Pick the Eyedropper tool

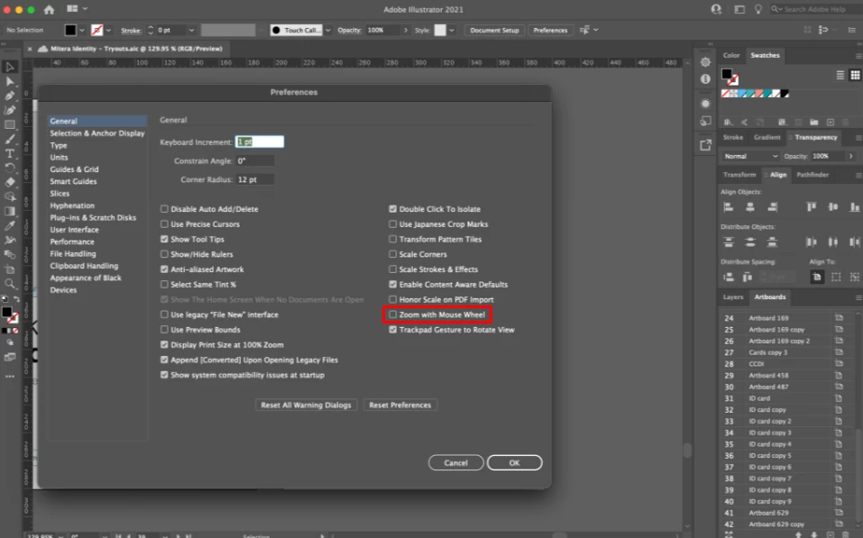click(9, 225)
